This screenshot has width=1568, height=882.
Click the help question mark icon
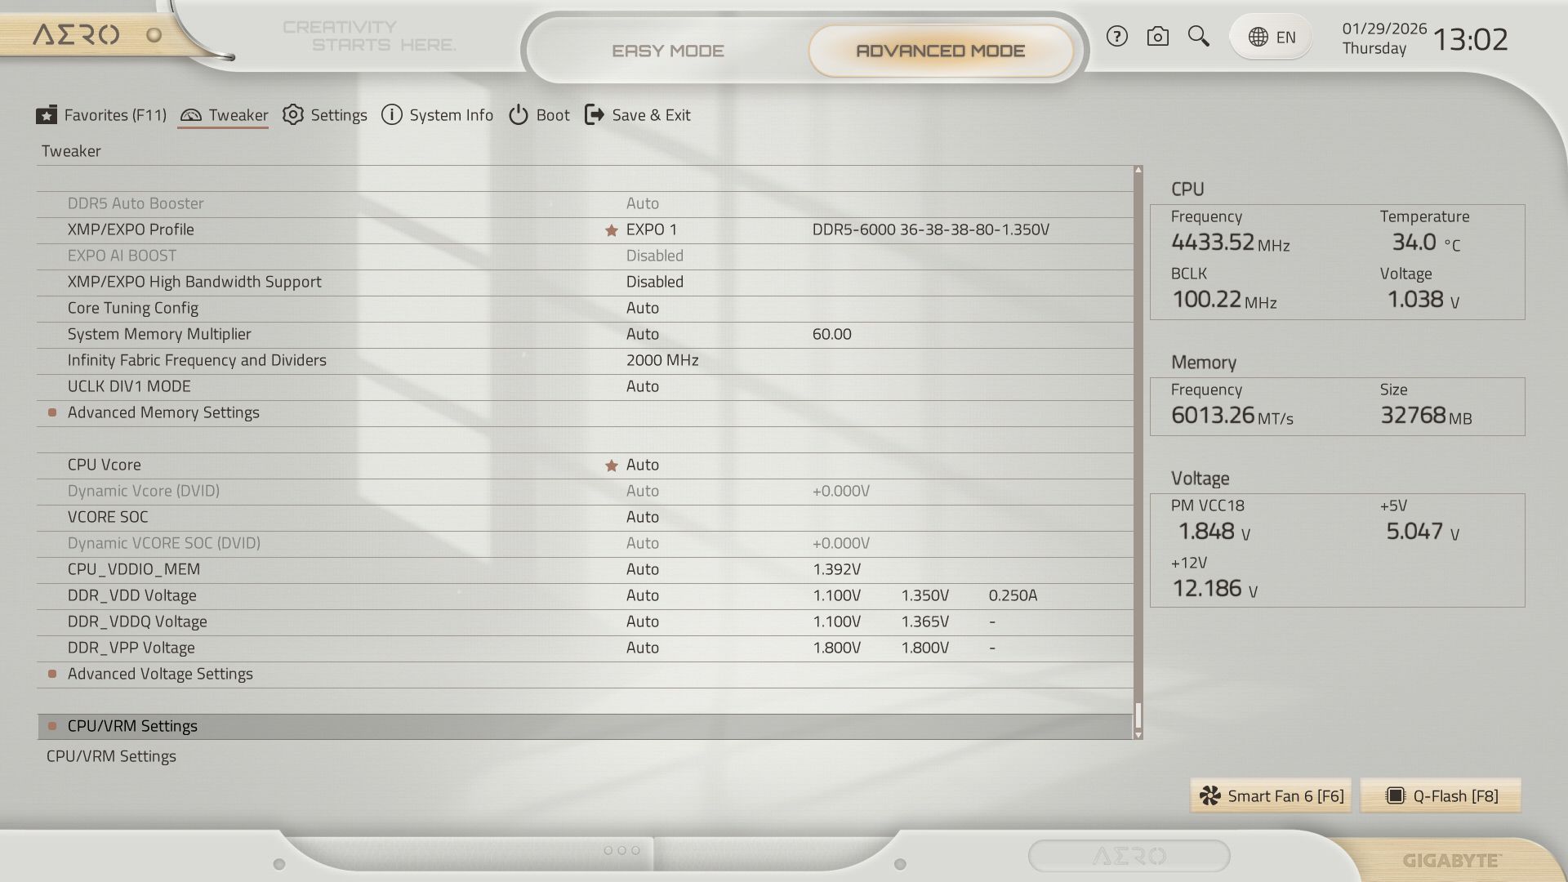(x=1116, y=37)
